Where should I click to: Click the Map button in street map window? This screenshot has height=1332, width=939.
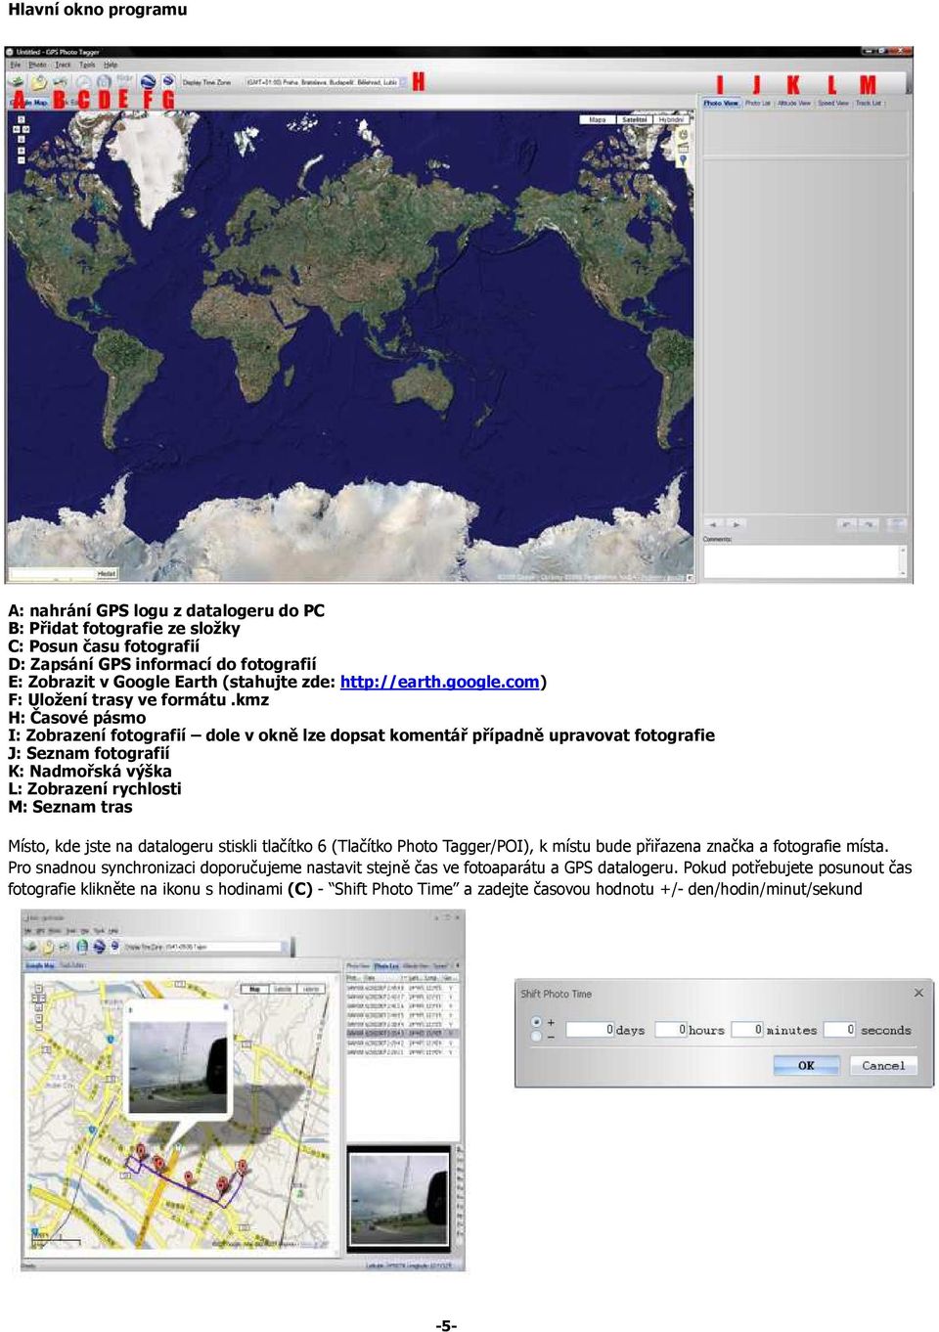pyautogui.click(x=254, y=989)
